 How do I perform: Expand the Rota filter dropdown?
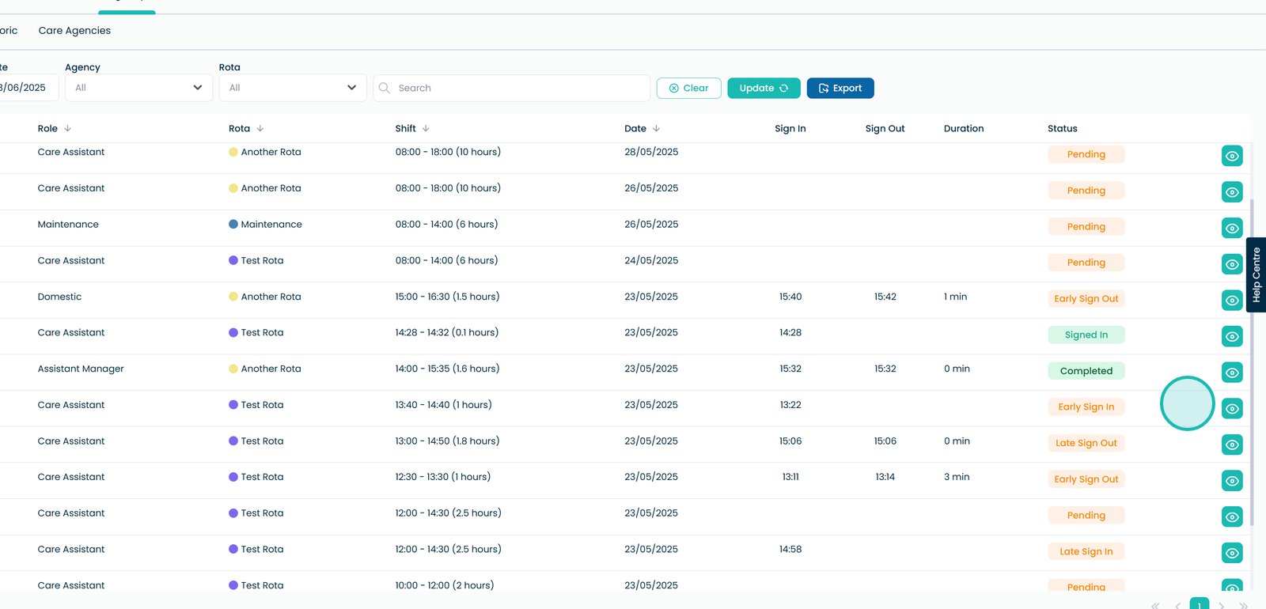(293, 88)
